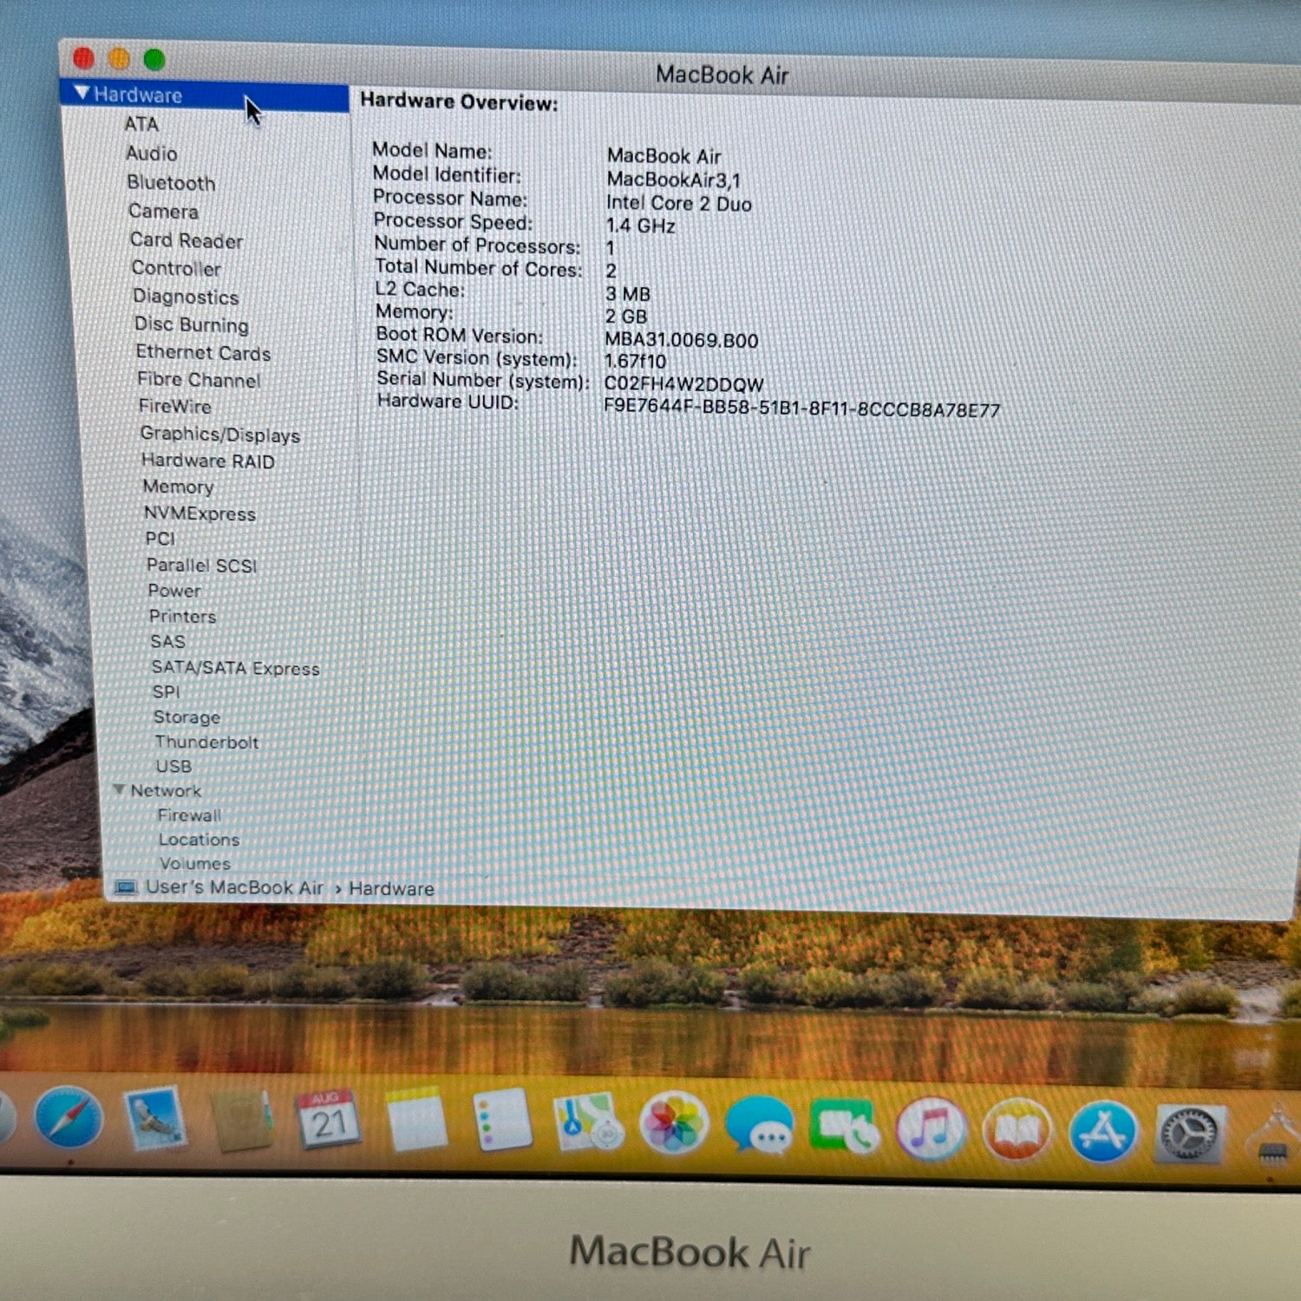This screenshot has height=1301, width=1301.
Task: Open Safari from the dock
Action: tap(69, 1119)
